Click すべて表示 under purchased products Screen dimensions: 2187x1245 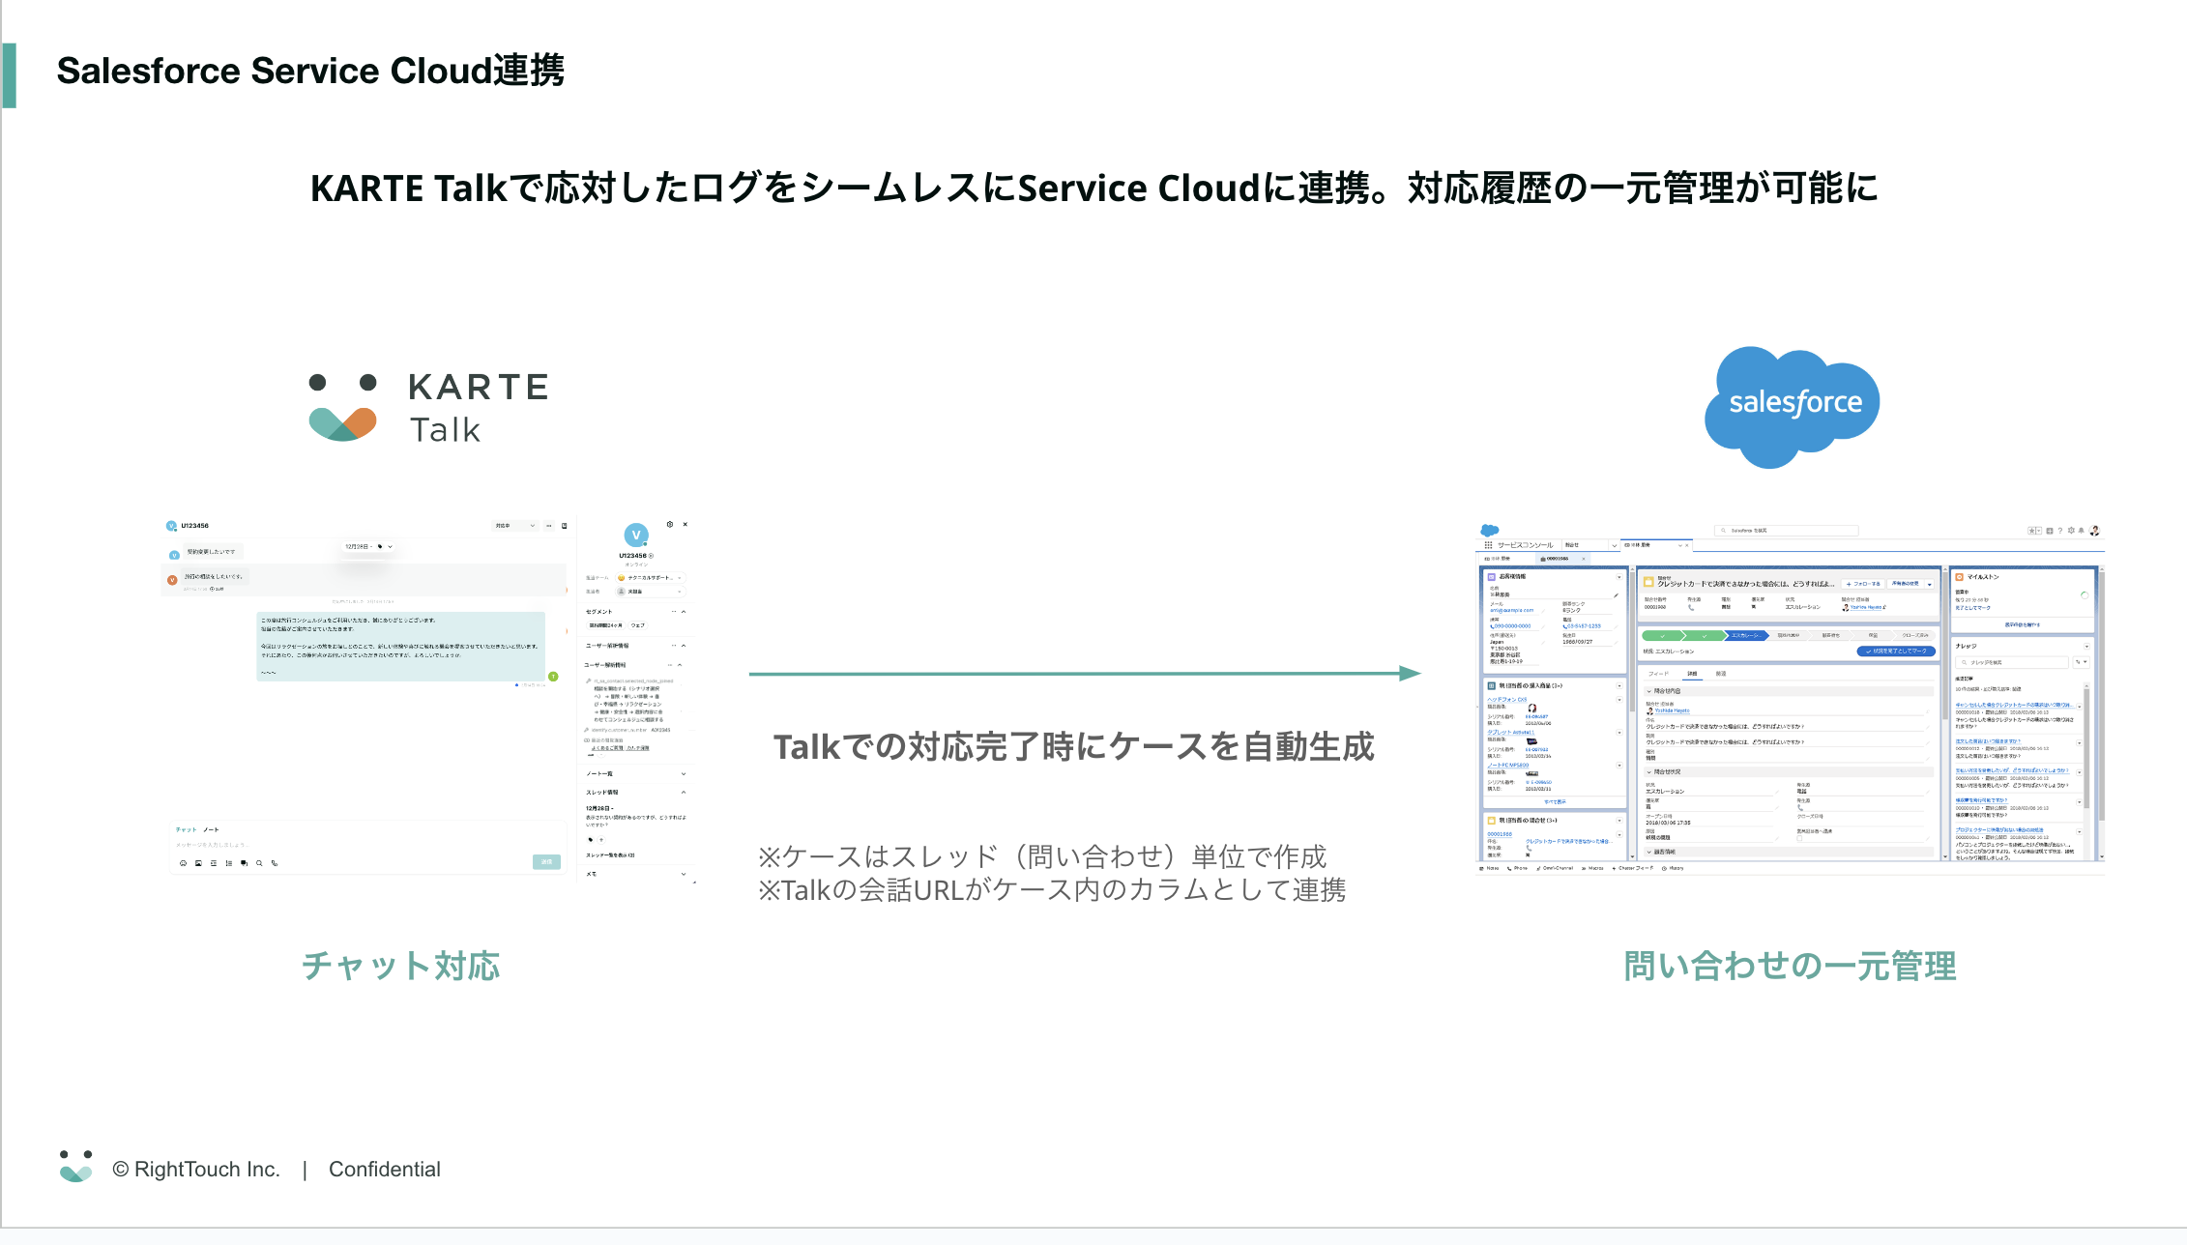click(x=1555, y=801)
